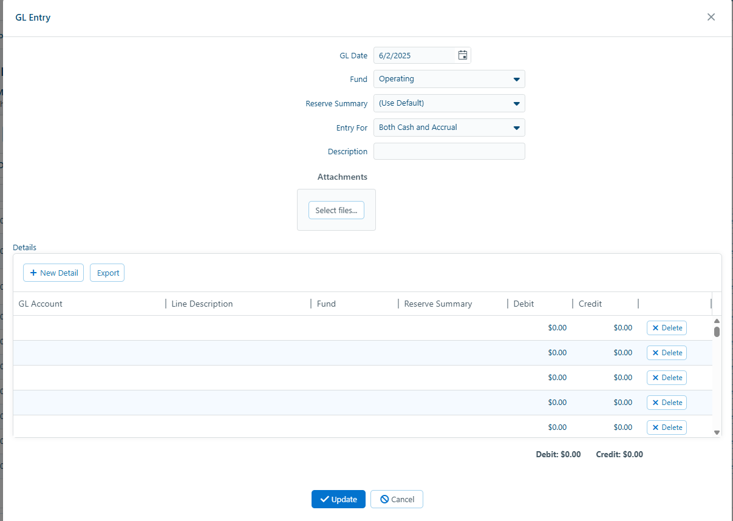Delete the first detail row
This screenshot has width=733, height=521.
click(666, 328)
